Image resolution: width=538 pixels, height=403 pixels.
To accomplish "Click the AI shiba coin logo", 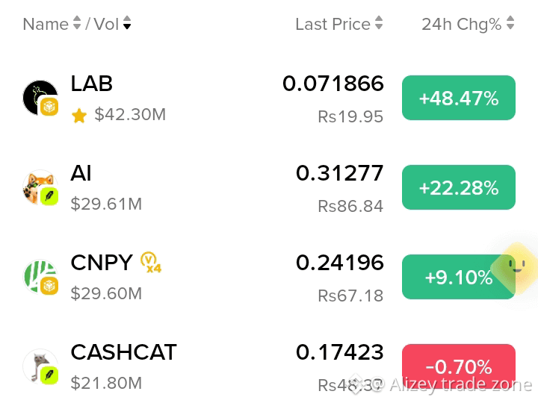I will pos(40,187).
